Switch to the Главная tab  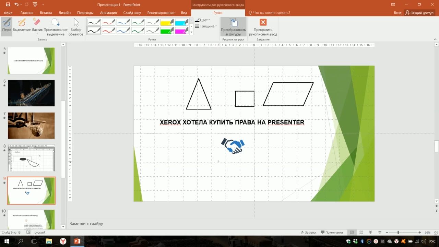tap(27, 13)
